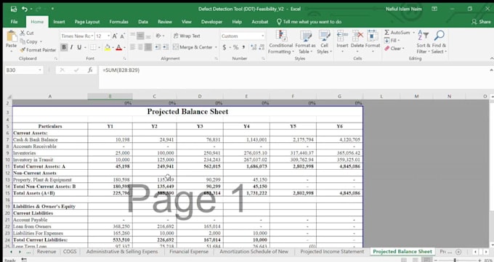Click the Borders icon
494x262 pixels.
coord(93,47)
